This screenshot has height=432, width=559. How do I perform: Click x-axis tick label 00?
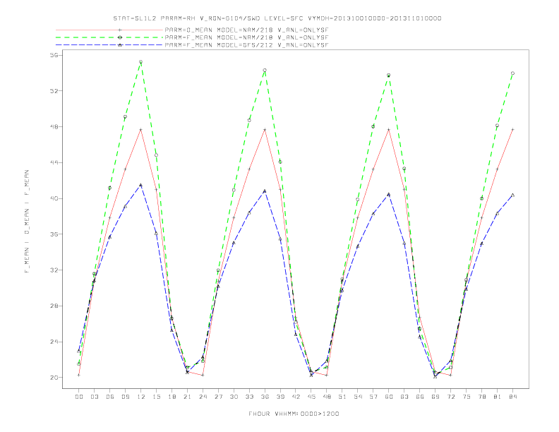click(79, 397)
